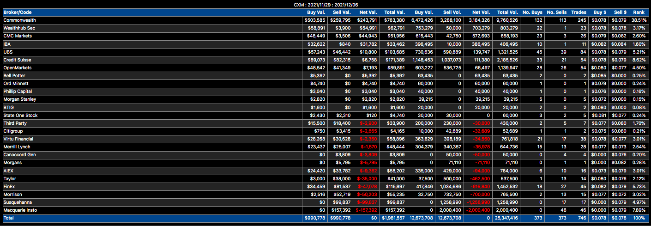Select the Phillip Capital broker row
The height and width of the screenshot is (226, 651).
325,92
